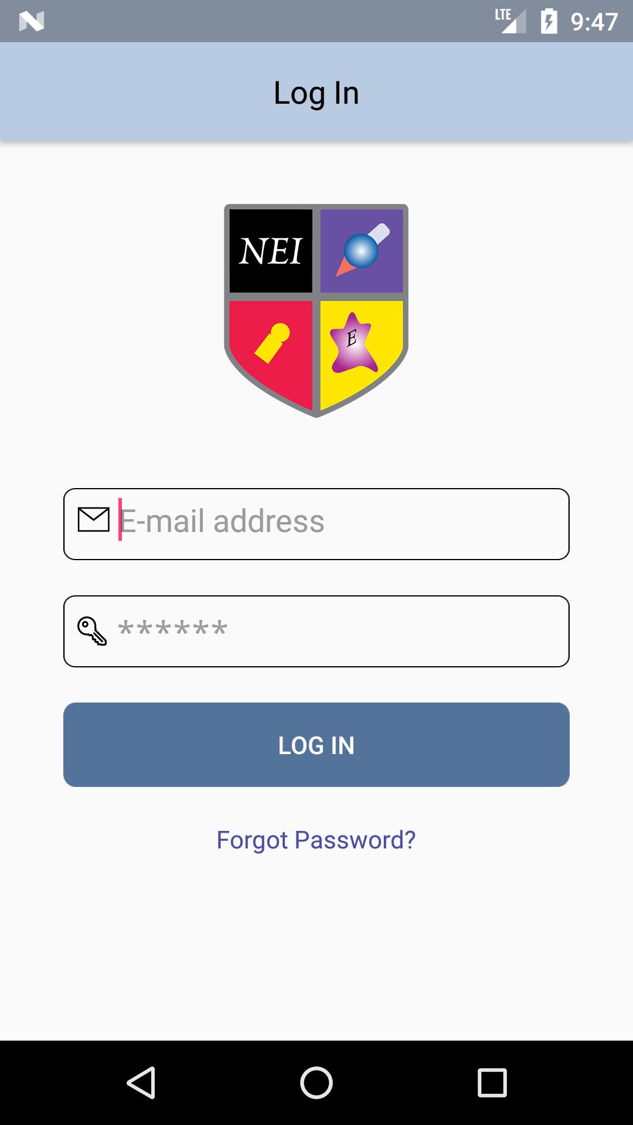Tap the Android back navigation button
633x1125 pixels.
coord(141,1082)
